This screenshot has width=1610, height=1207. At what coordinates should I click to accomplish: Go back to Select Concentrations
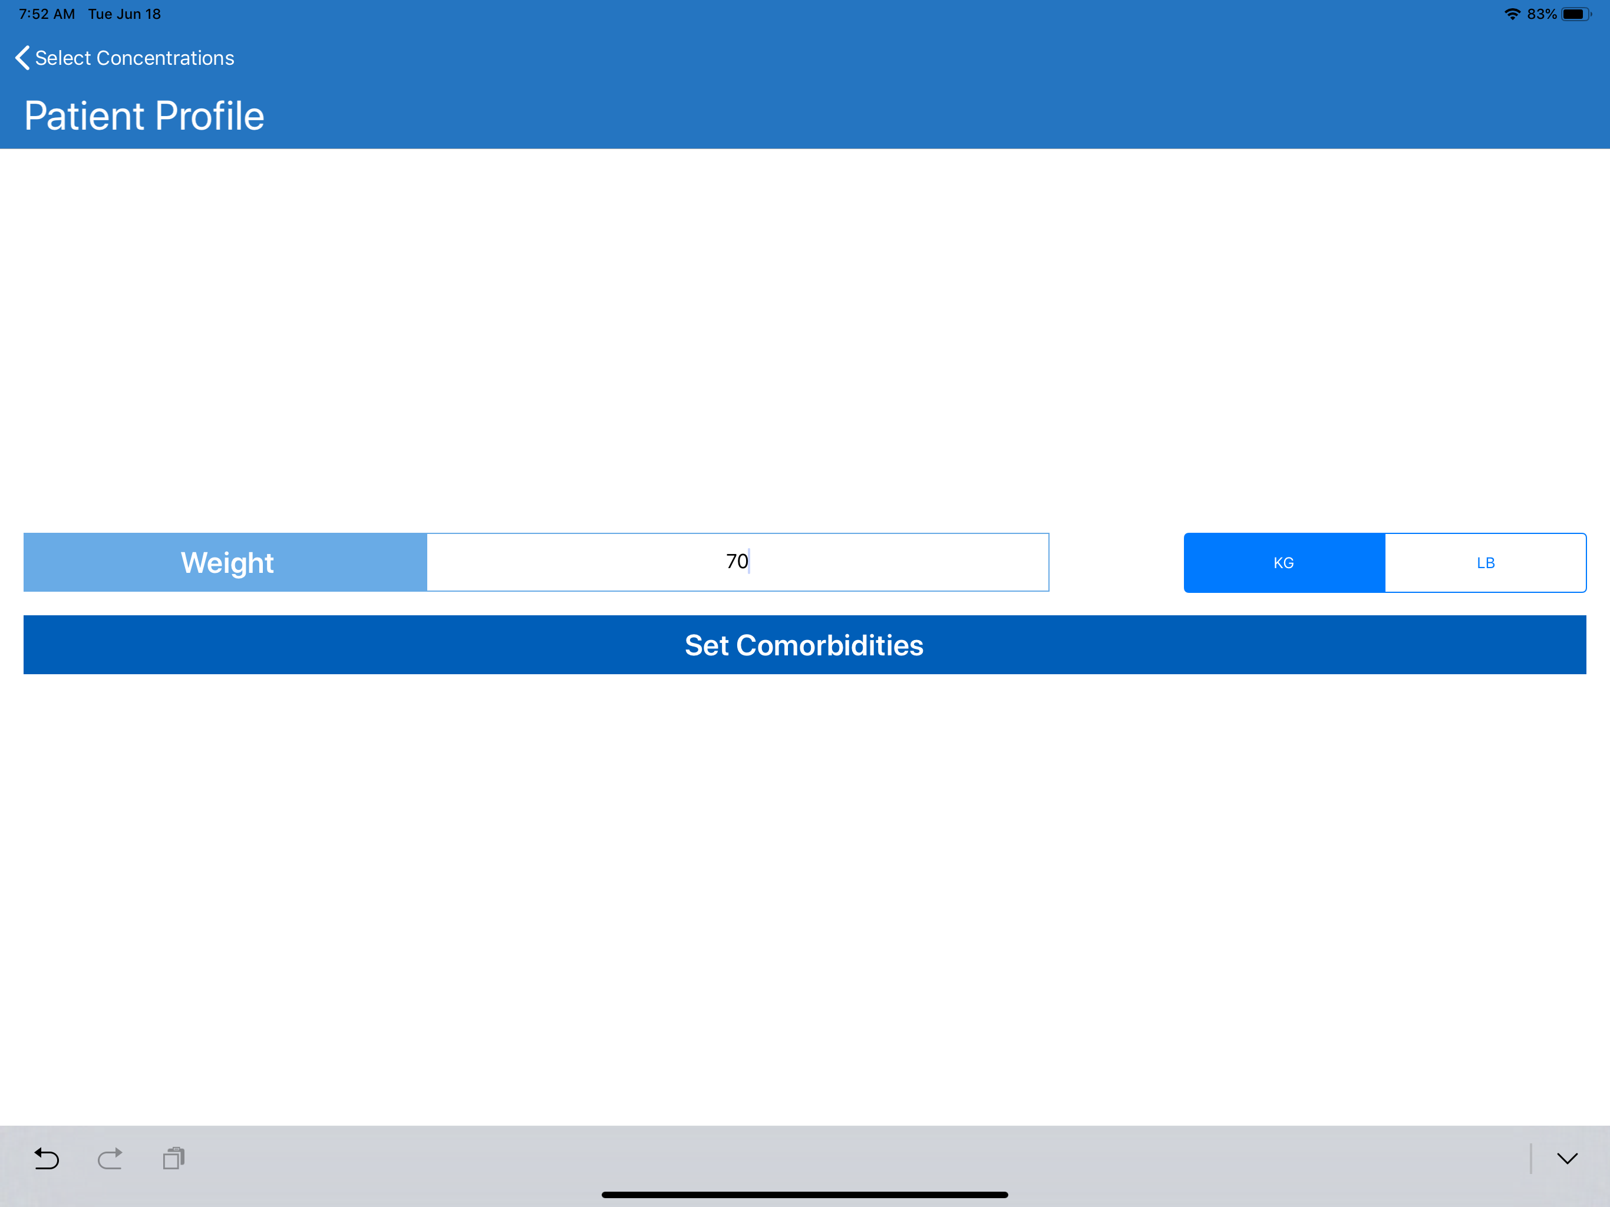click(124, 58)
